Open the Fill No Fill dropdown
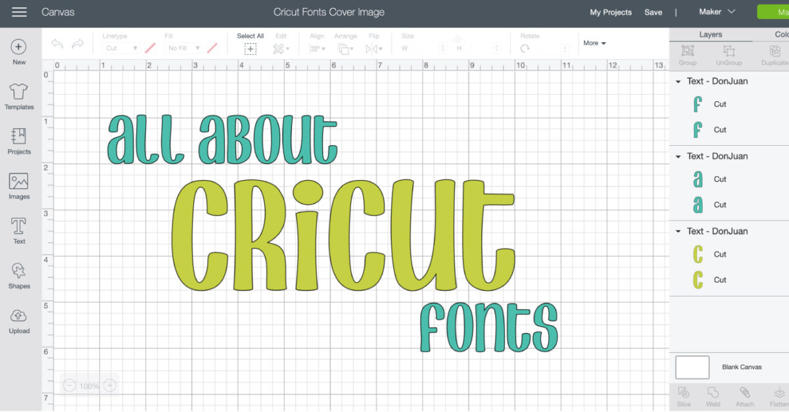The image size is (789, 412). pos(183,48)
